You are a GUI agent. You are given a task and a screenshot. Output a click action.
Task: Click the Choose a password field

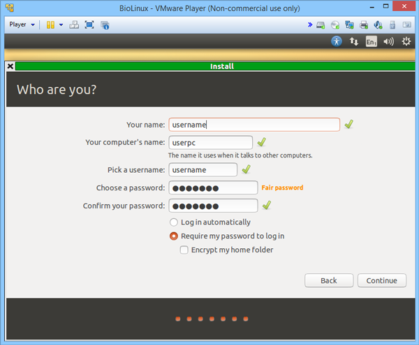pyautogui.click(x=213, y=187)
